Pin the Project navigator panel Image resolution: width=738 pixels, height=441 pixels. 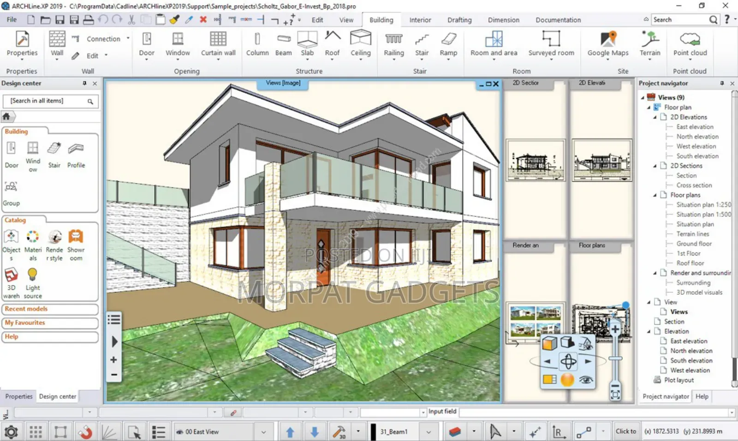pos(722,83)
